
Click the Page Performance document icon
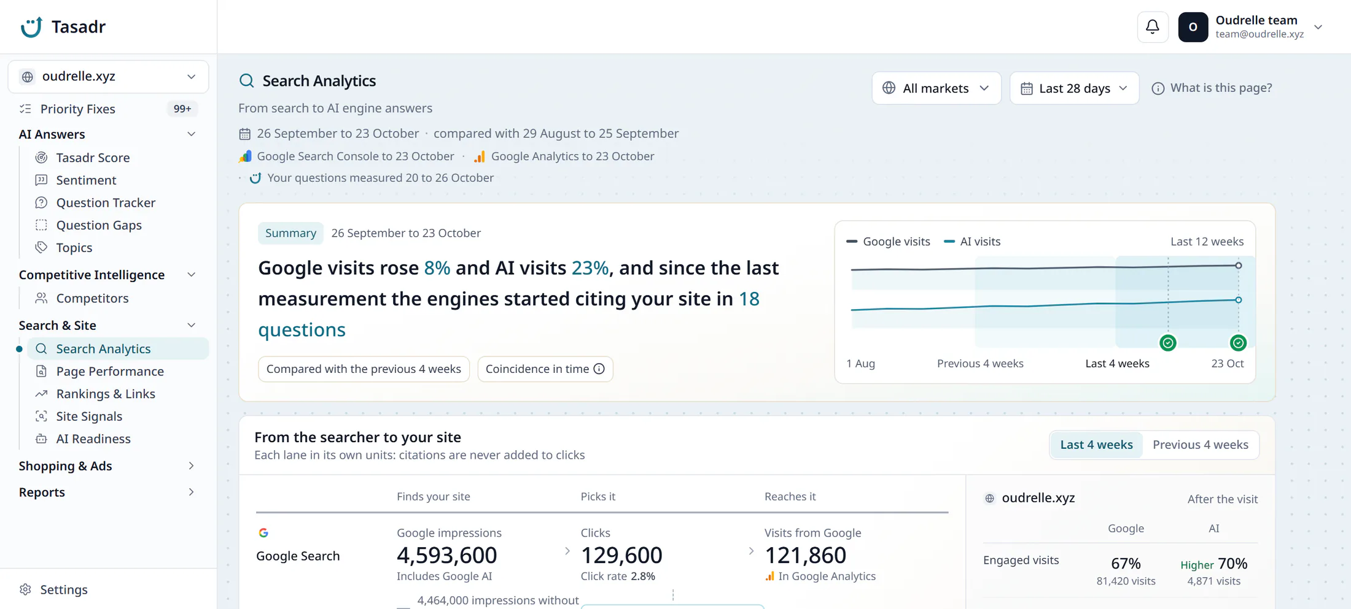tap(41, 371)
